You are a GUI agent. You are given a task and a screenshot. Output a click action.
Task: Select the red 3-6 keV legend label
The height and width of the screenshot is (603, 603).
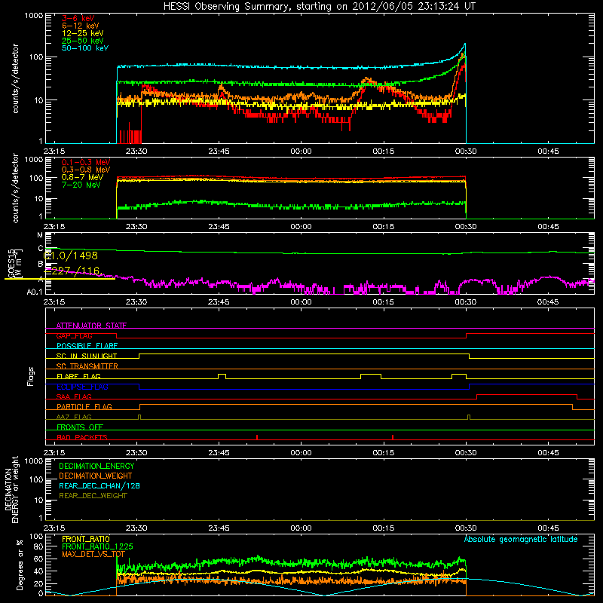[x=78, y=18]
